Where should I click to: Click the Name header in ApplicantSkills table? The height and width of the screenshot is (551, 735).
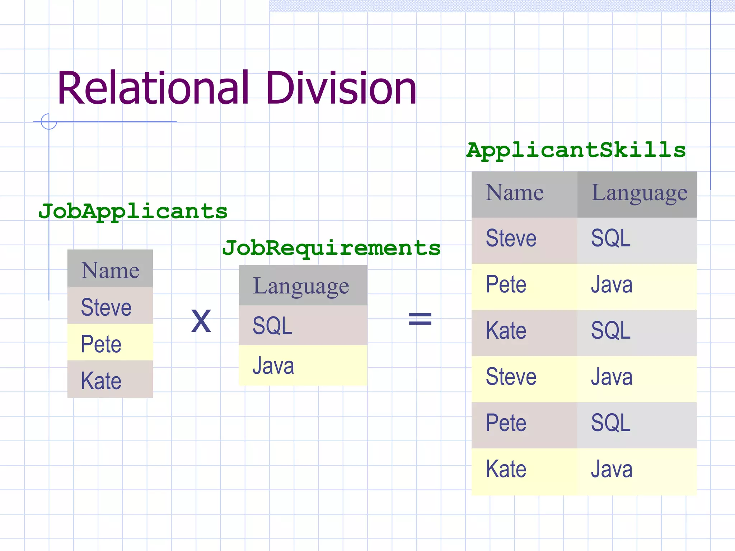click(525, 194)
